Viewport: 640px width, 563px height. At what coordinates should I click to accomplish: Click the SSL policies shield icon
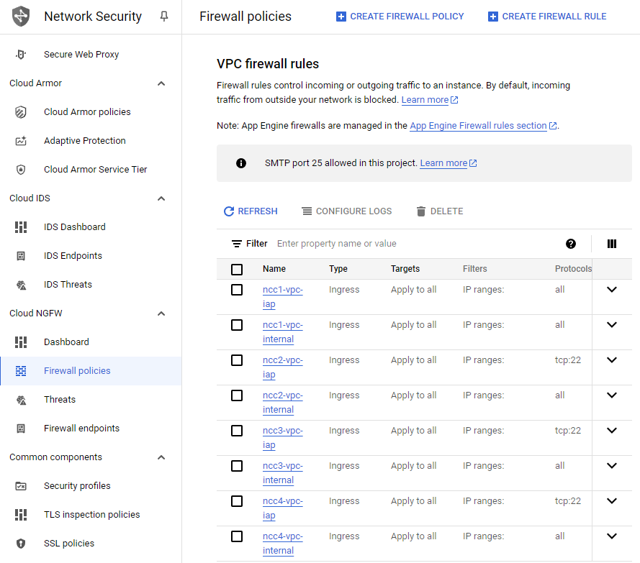[x=21, y=544]
